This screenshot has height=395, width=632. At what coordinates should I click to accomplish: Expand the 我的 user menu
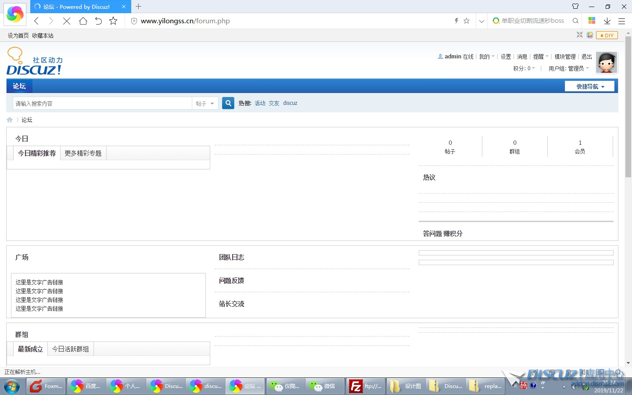pos(486,57)
